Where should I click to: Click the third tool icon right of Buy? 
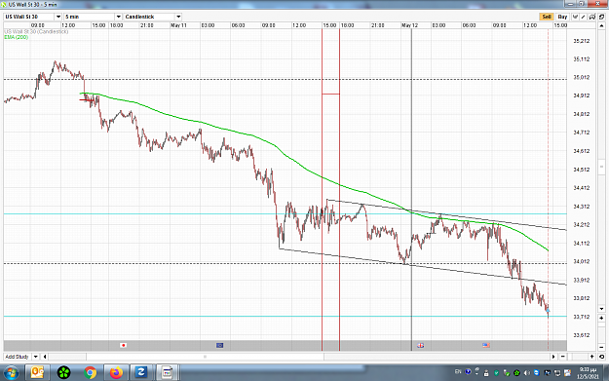click(x=591, y=17)
